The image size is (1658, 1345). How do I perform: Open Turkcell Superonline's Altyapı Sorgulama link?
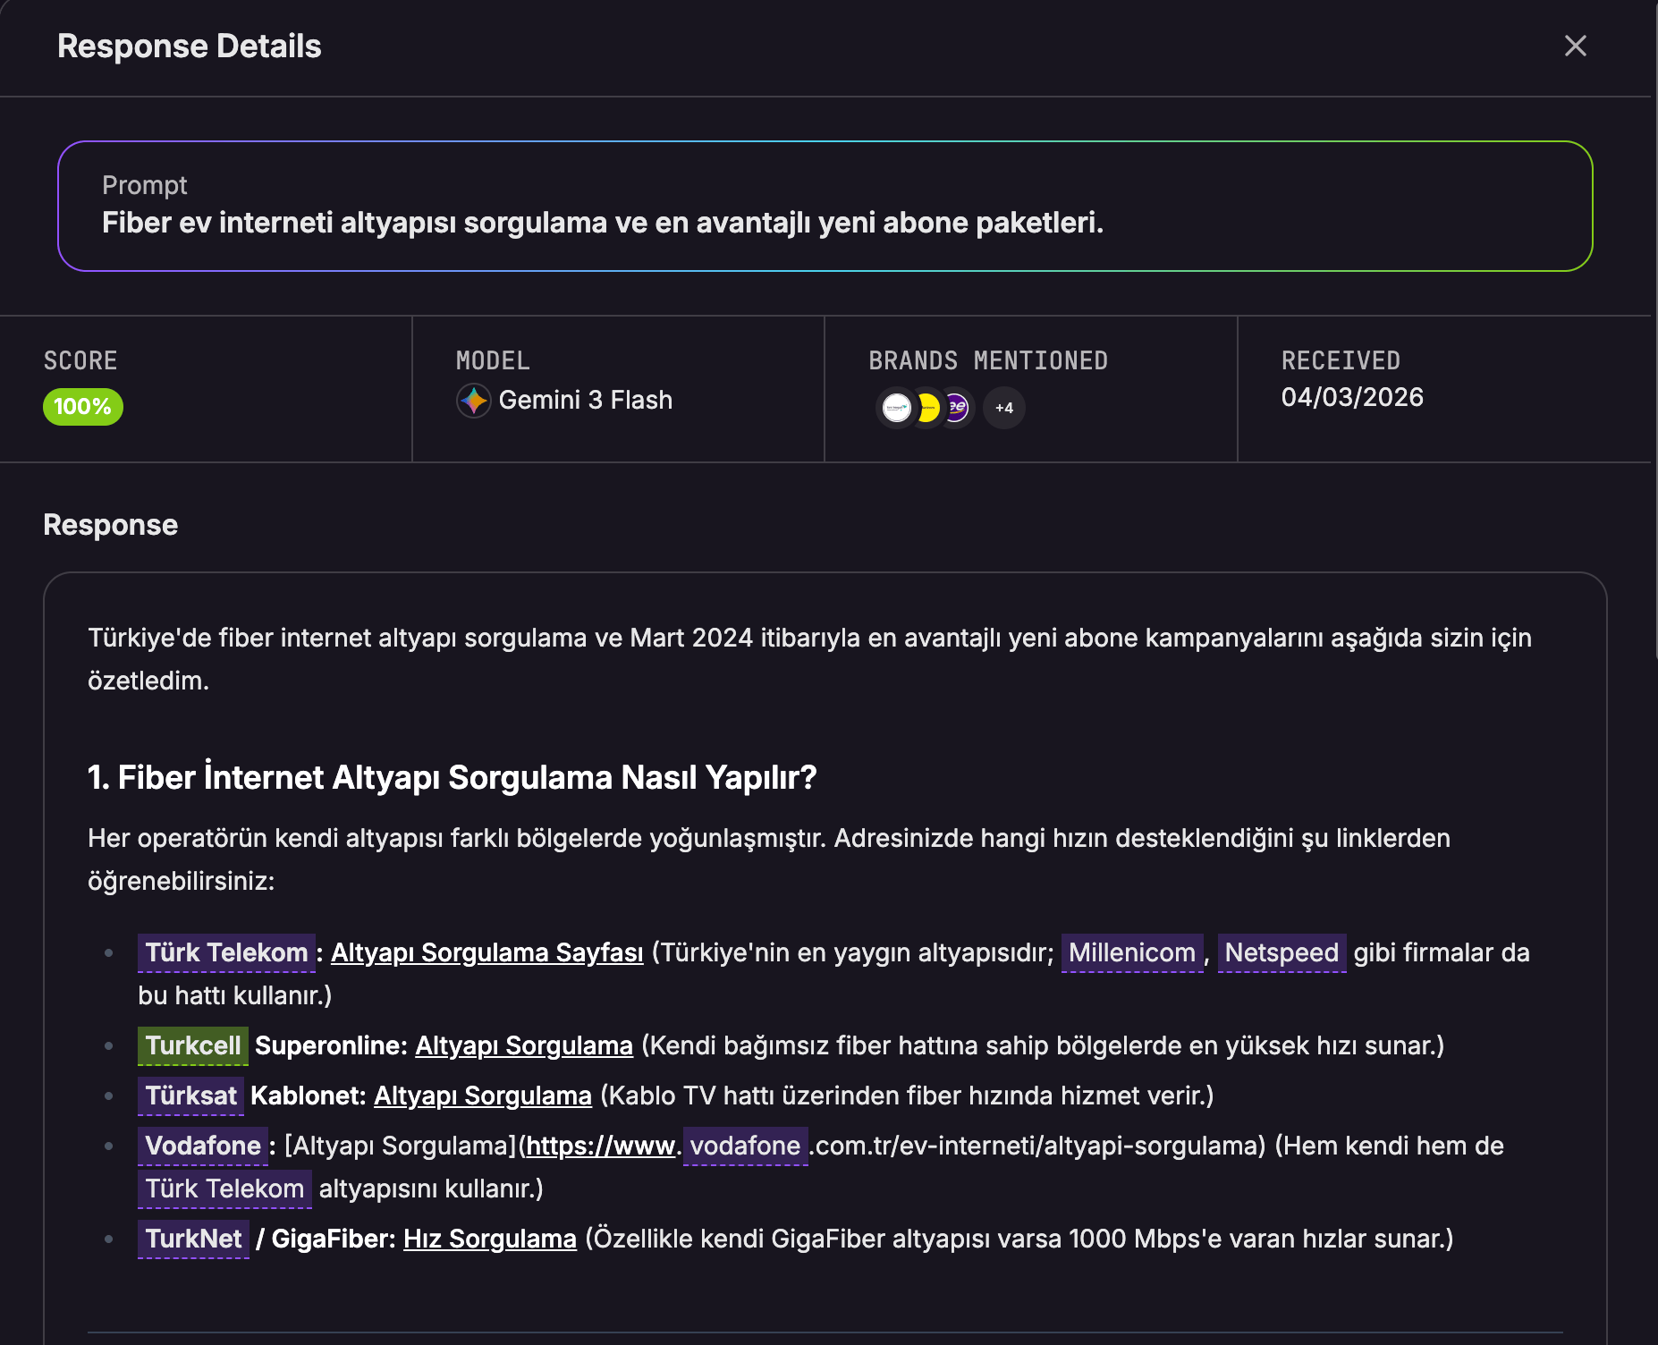[x=523, y=1045]
